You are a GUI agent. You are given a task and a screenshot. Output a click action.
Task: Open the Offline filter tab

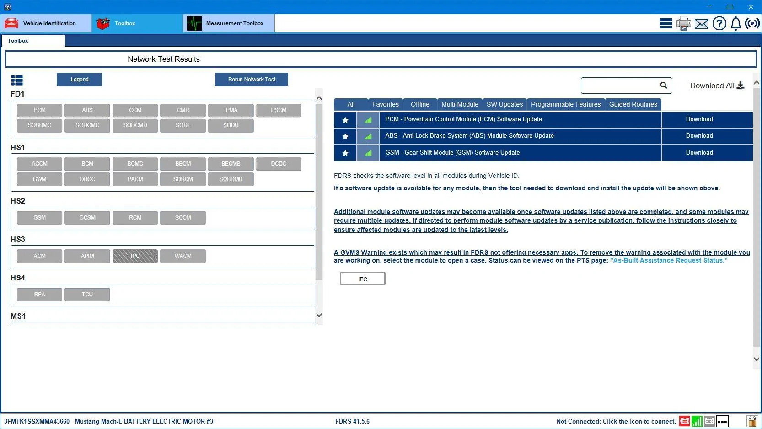point(420,104)
